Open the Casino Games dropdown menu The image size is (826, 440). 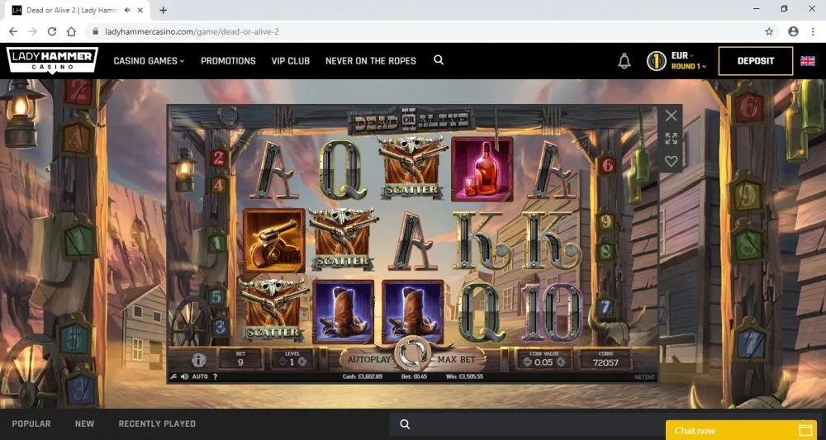point(149,61)
